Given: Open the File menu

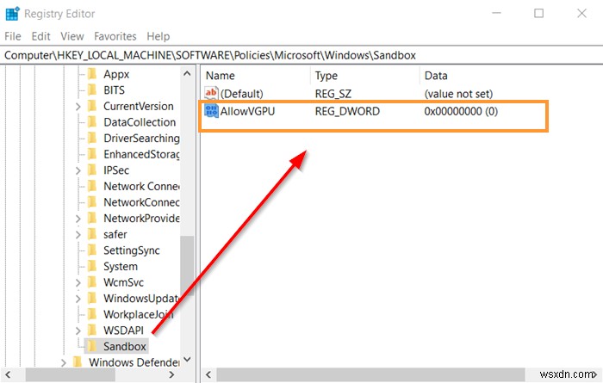Looking at the screenshot, I should pos(13,36).
